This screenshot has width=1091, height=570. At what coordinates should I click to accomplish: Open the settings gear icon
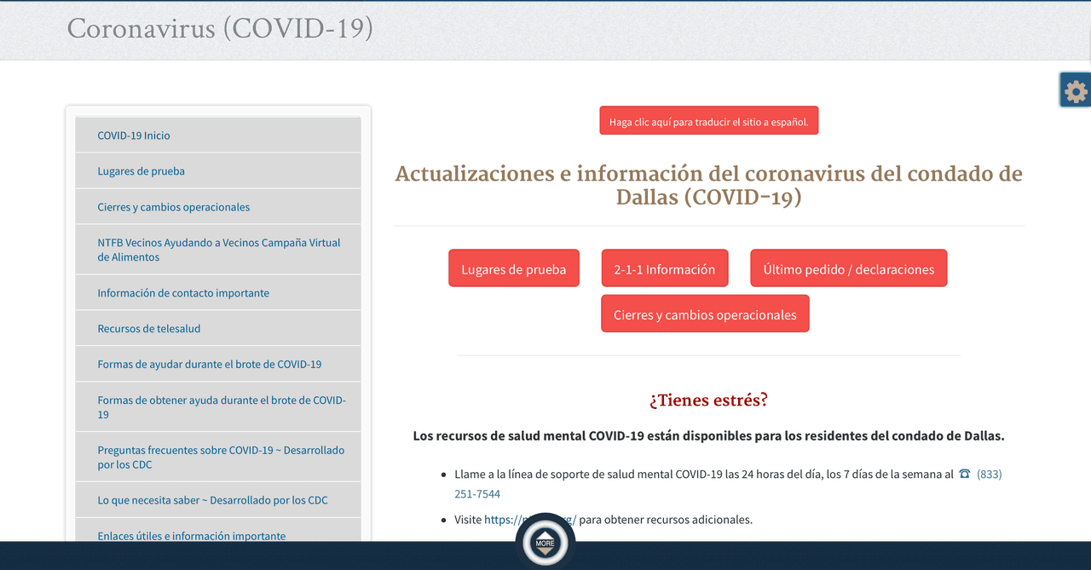[1076, 90]
